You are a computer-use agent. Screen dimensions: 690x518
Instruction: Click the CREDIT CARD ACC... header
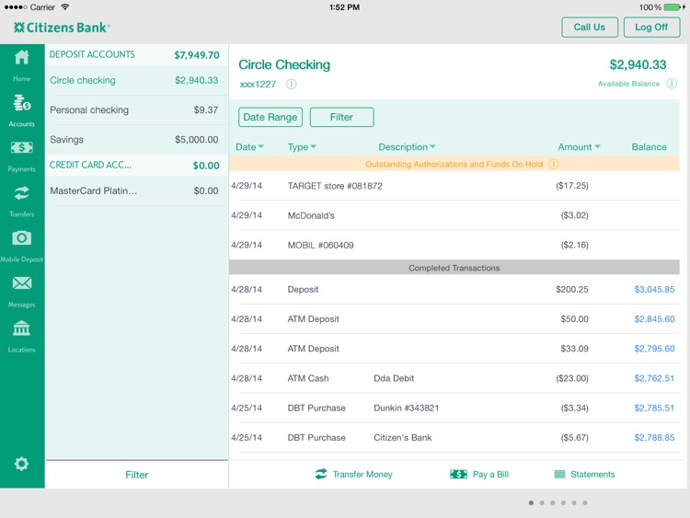coord(136,165)
